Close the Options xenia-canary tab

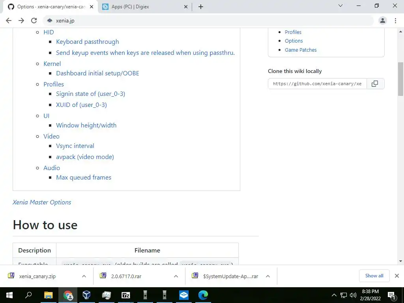coord(92,7)
